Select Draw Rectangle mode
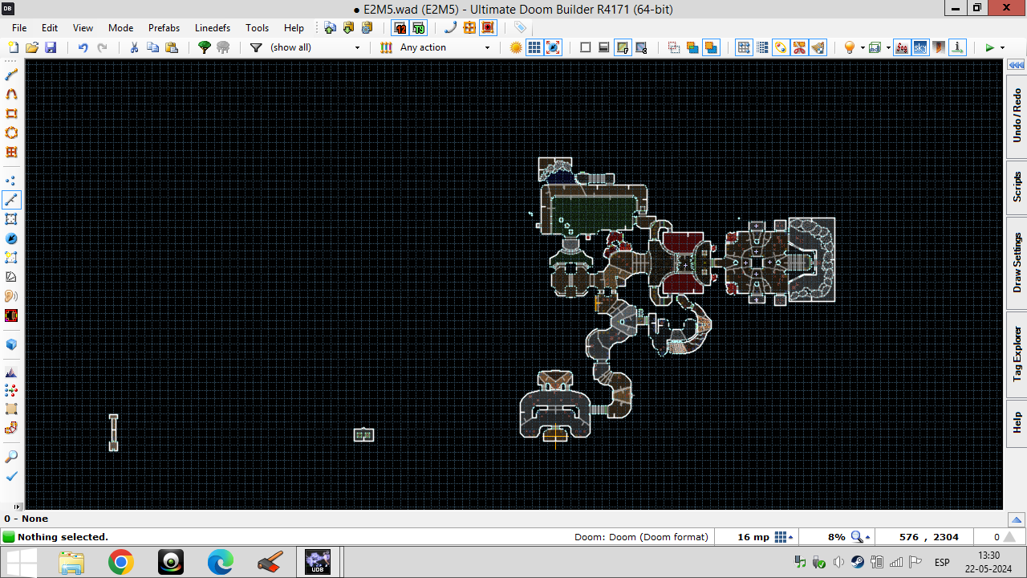 pos(11,113)
